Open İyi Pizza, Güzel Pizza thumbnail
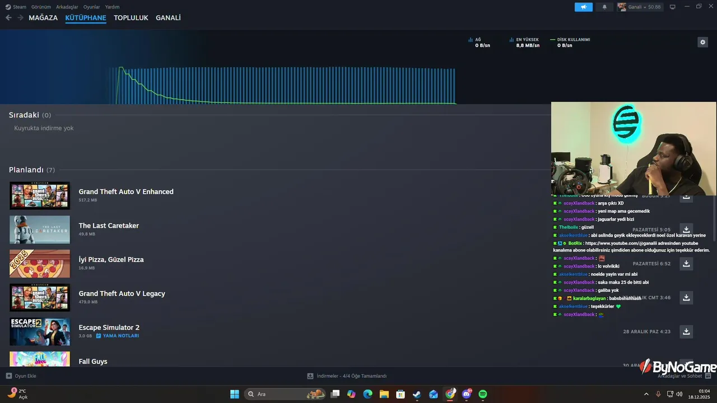Viewport: 717px width, 403px height. point(40,264)
